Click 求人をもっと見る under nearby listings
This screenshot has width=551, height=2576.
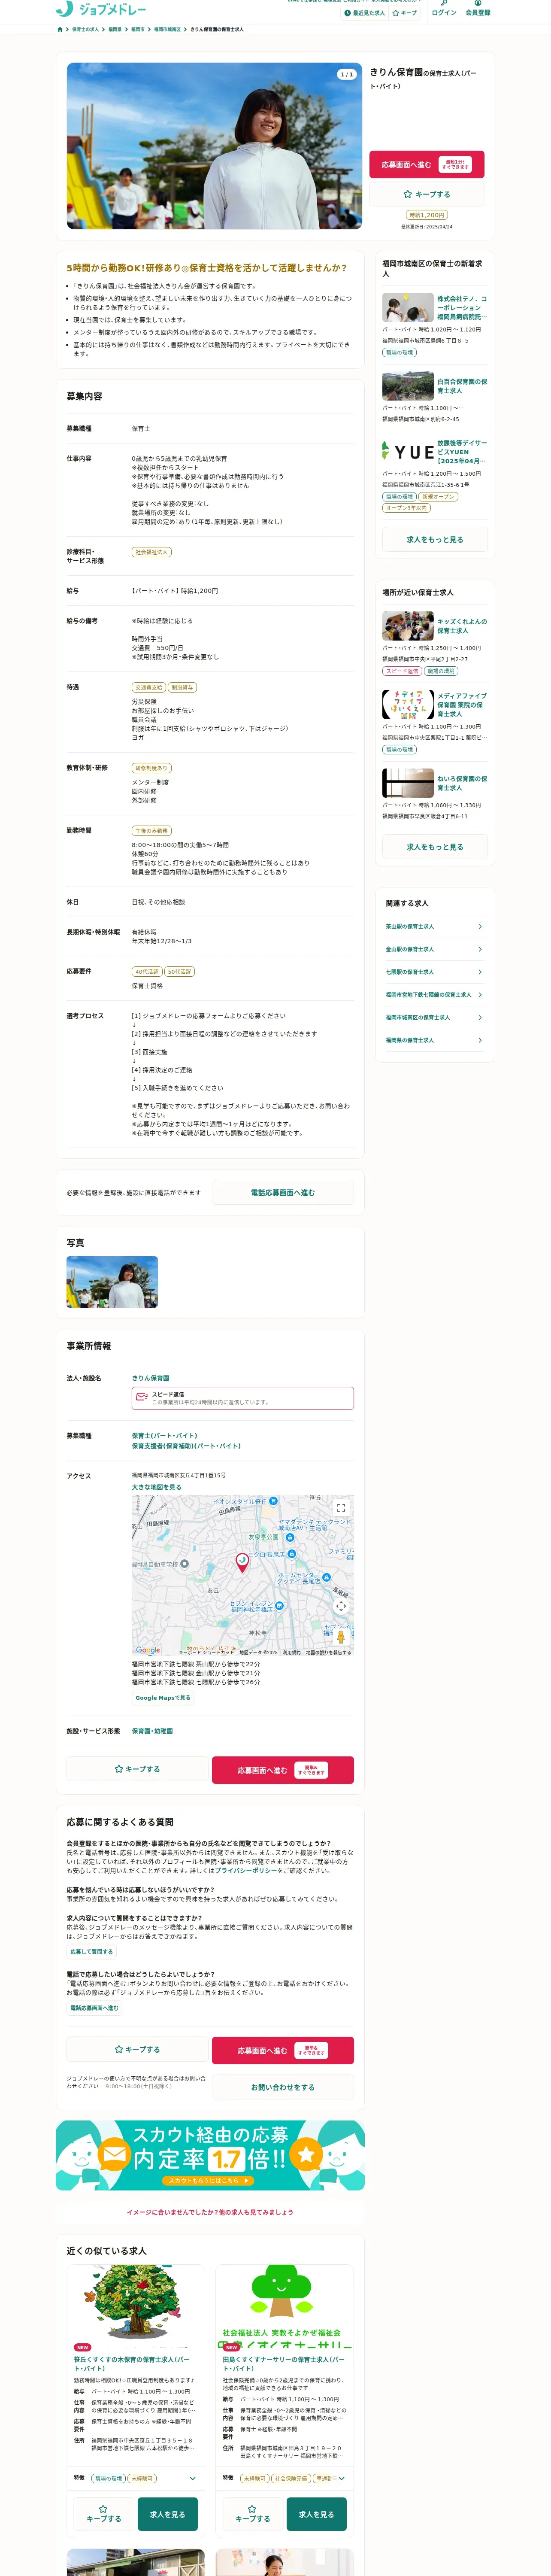pos(435,847)
